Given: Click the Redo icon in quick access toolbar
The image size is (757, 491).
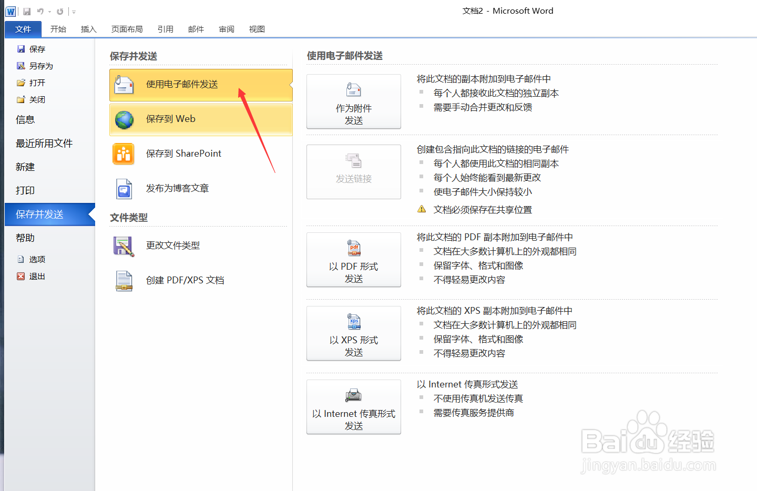Looking at the screenshot, I should 60,11.
